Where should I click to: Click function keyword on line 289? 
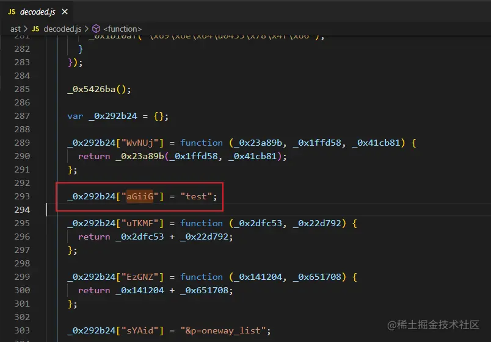(x=202, y=143)
